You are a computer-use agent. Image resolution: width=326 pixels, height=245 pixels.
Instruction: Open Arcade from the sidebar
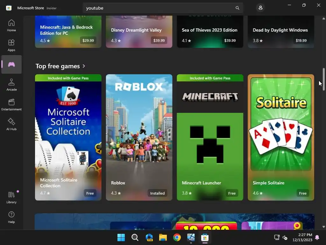click(x=11, y=85)
